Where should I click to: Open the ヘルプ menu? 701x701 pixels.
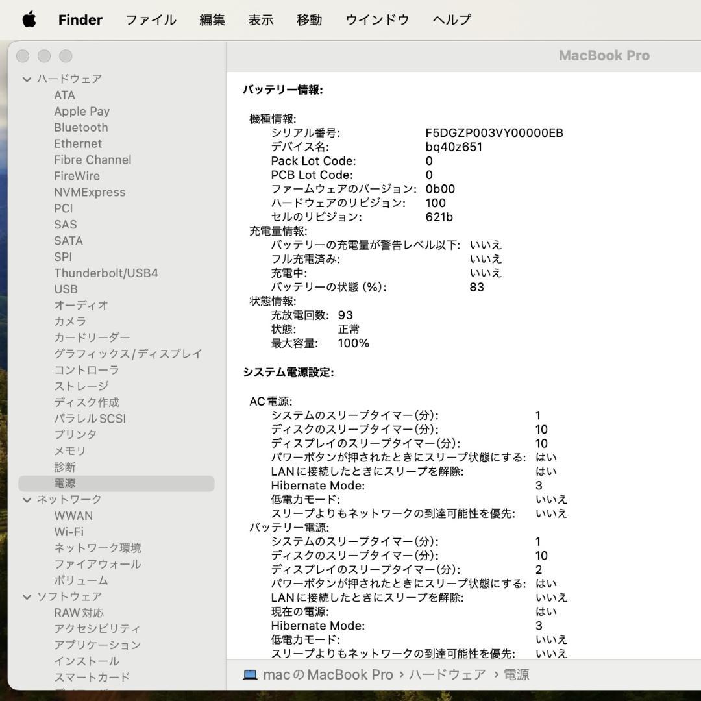click(452, 19)
